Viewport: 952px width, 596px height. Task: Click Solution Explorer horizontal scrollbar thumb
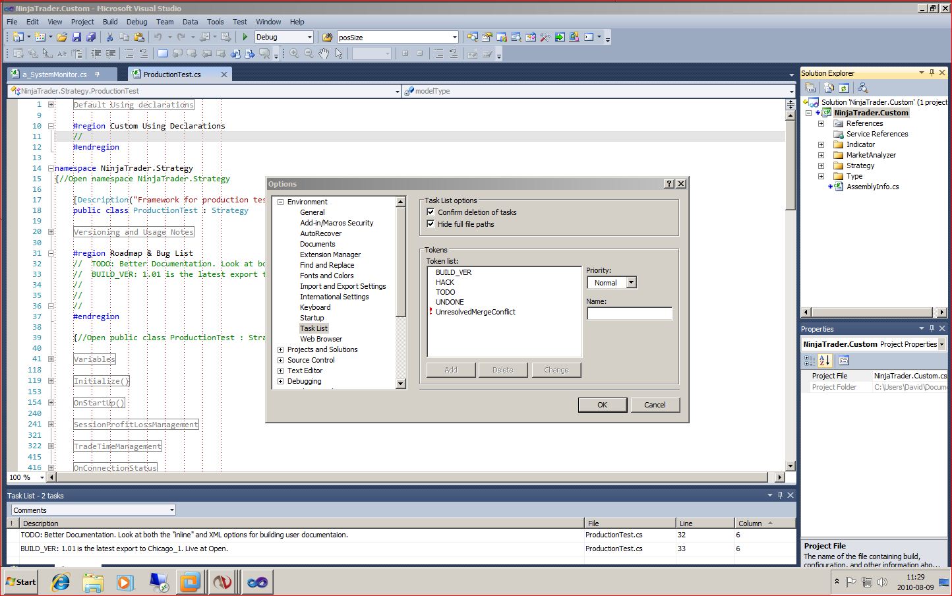coord(872,312)
